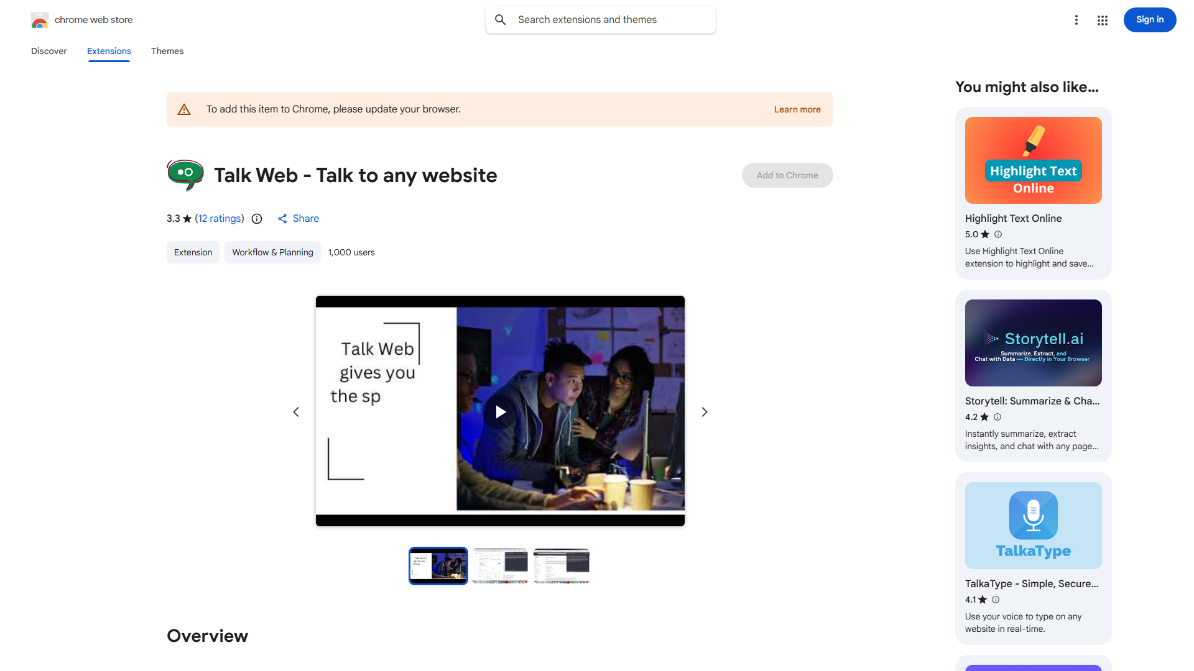Switch to the Themes tab
The width and height of the screenshot is (1194, 671).
(167, 51)
